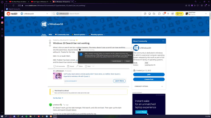Open Steam from the taskbar

coord(22,116)
